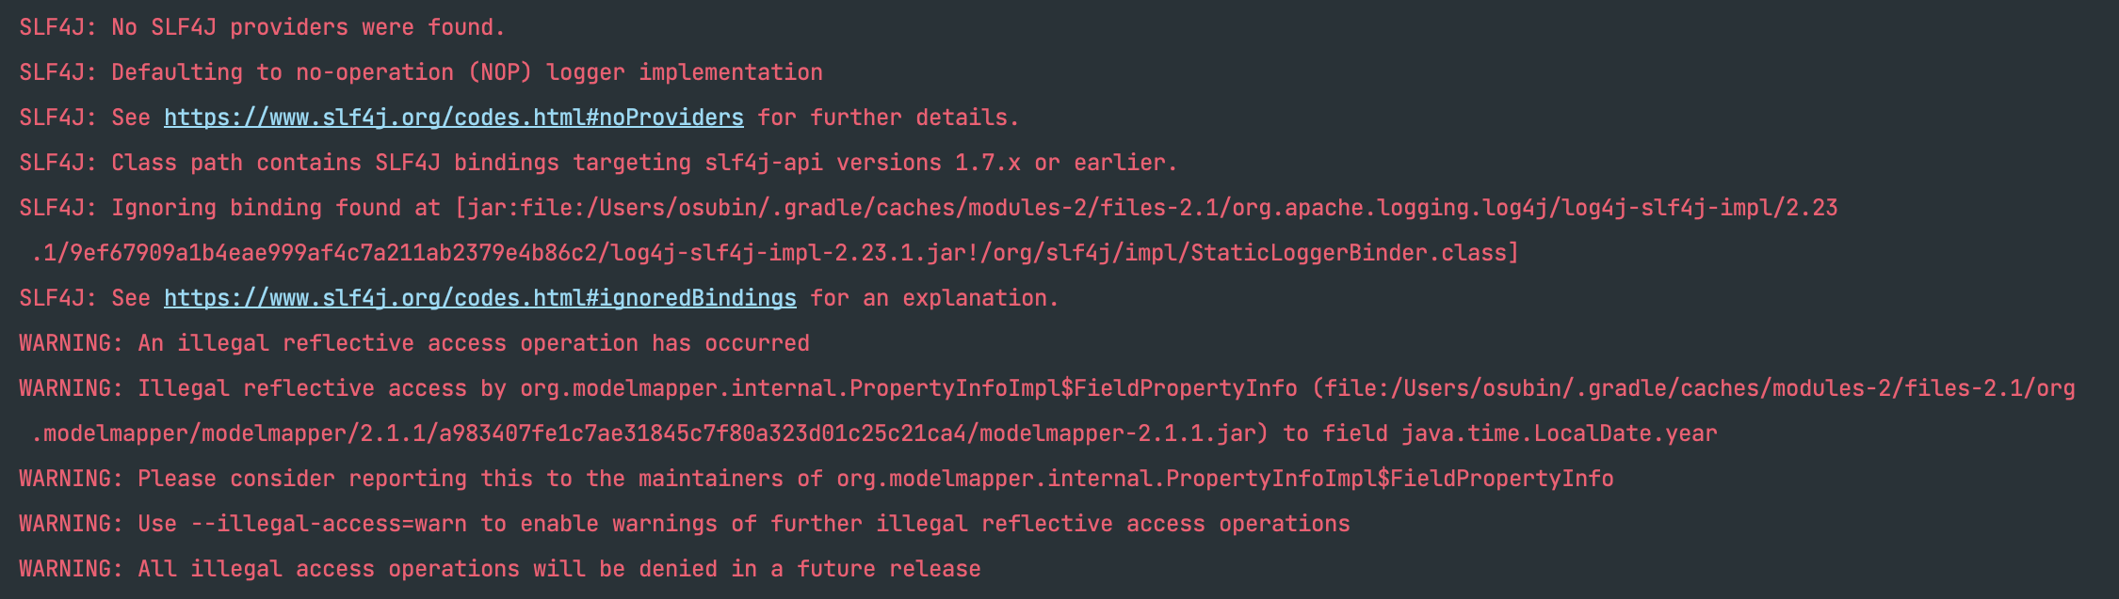This screenshot has height=599, width=2119.
Task: Click the 'Use --illegal-access=warn' warning line
Action: [x=685, y=524]
